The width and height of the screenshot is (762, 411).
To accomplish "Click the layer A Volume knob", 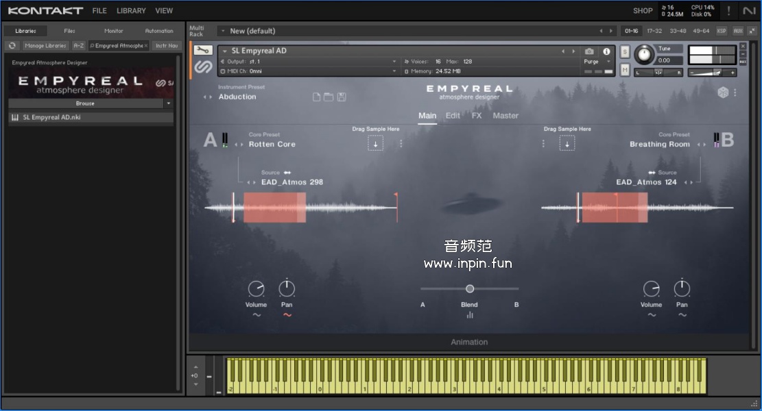I will tap(256, 288).
